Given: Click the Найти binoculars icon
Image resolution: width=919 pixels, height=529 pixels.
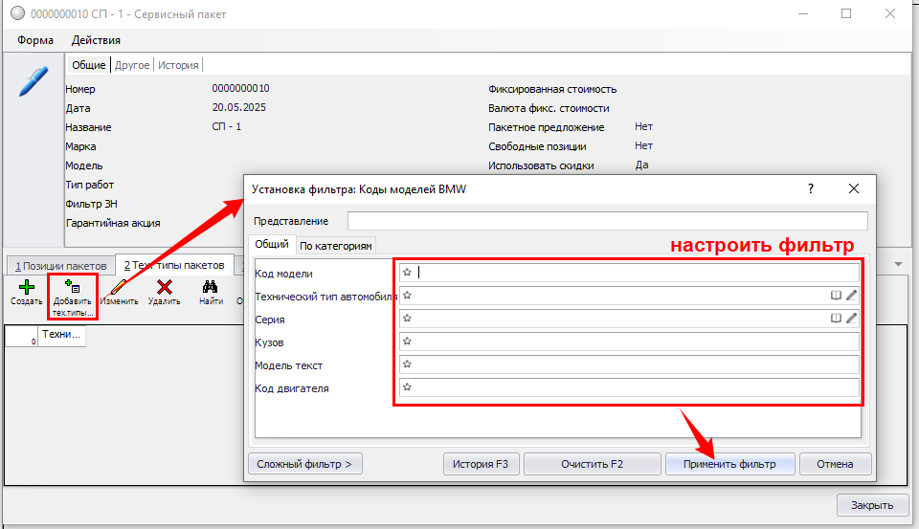Looking at the screenshot, I should (211, 286).
